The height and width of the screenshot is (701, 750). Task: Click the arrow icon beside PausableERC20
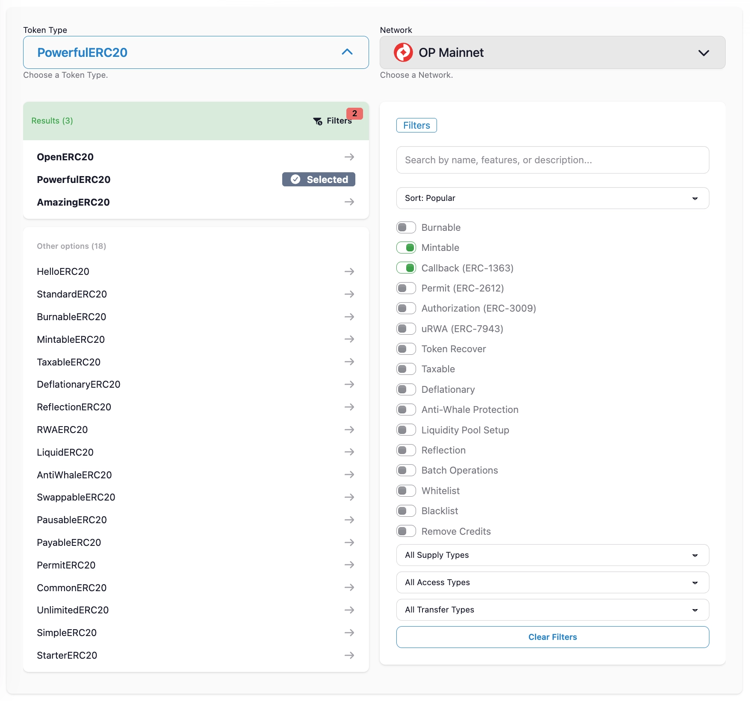(x=349, y=520)
